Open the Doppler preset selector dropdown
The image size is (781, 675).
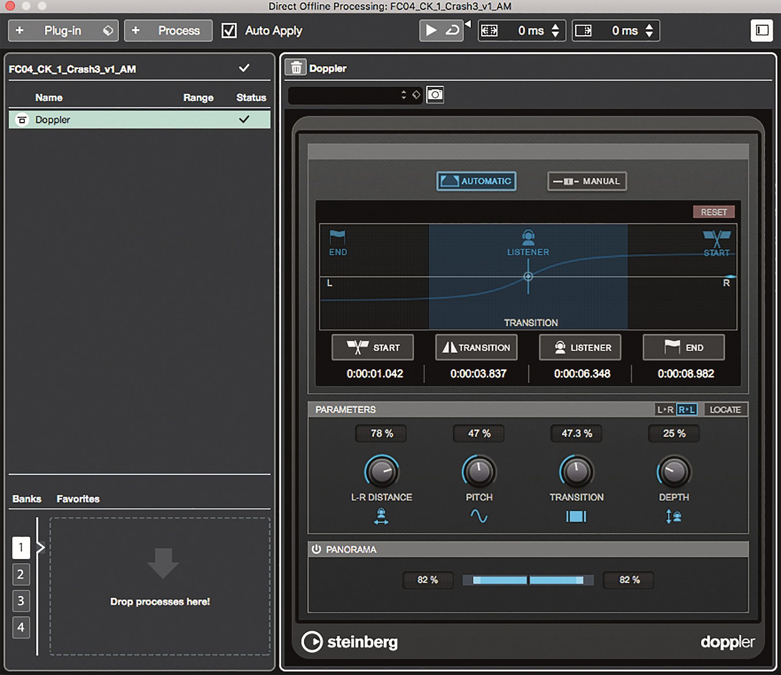348,95
